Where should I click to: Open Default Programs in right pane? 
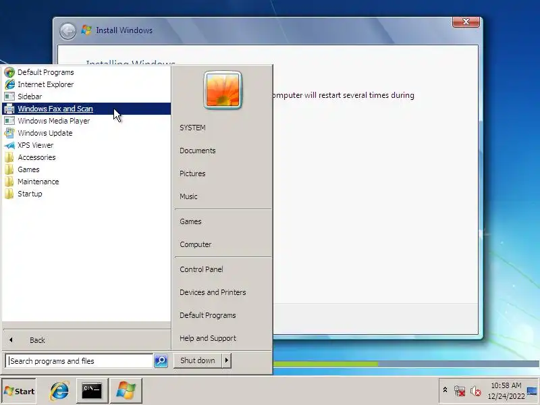click(x=208, y=315)
